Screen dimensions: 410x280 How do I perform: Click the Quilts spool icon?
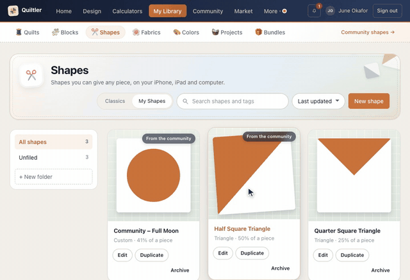19,32
